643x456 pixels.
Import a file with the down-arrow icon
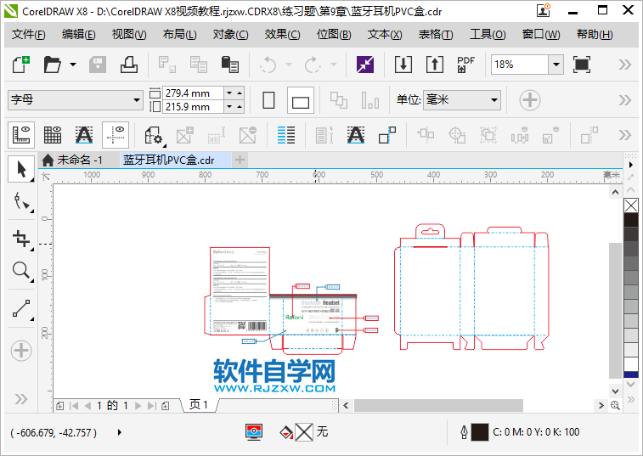coord(403,65)
